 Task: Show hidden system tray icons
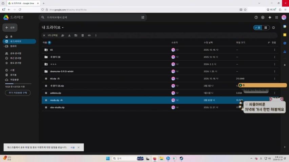(251, 158)
